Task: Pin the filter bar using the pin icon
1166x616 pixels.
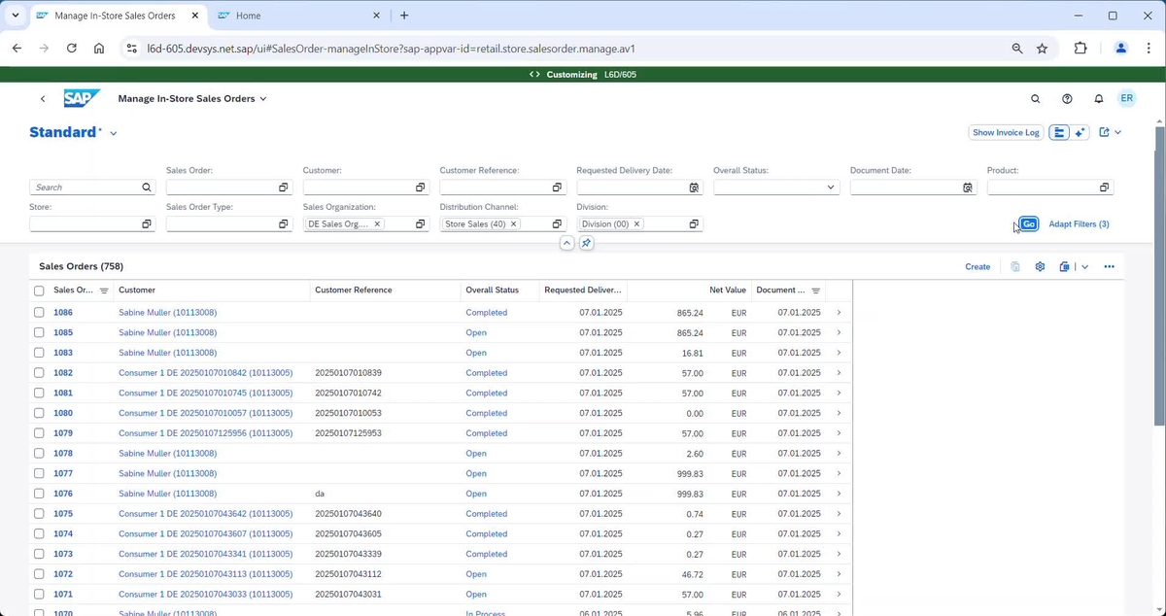Action: pos(585,243)
